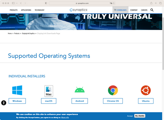Decline cookies with No, thanks
The height and width of the screenshot is (120, 164).
140,116
